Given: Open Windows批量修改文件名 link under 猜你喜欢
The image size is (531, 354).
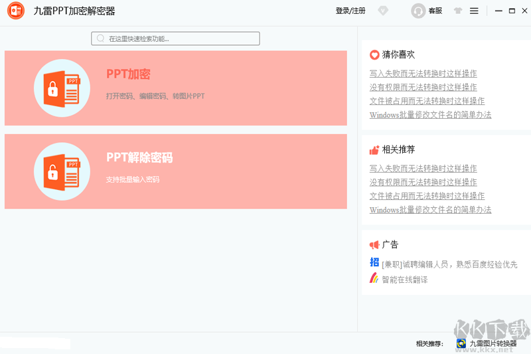Looking at the screenshot, I should [430, 115].
